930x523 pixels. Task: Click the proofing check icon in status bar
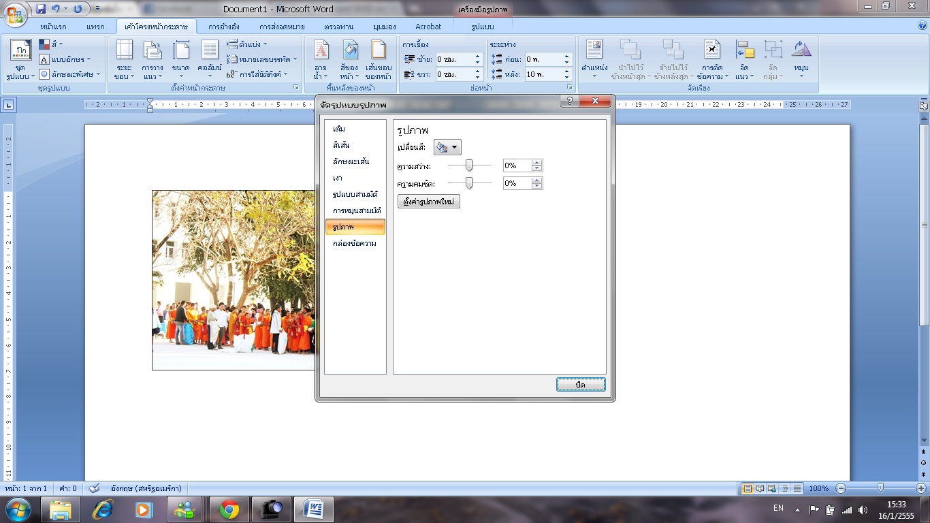[x=95, y=488]
